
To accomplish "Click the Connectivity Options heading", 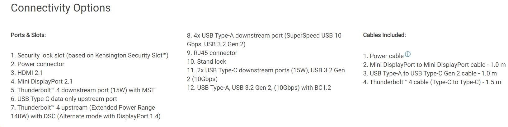I will click(61, 8).
